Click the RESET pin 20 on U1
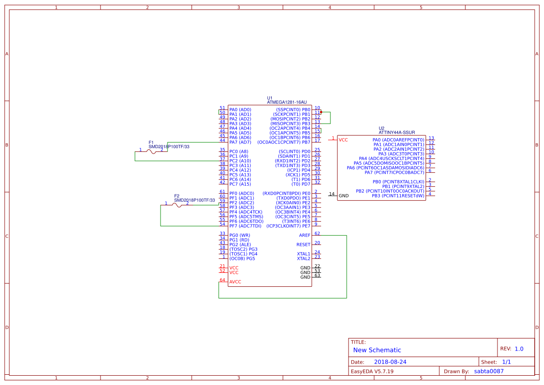 click(305, 244)
